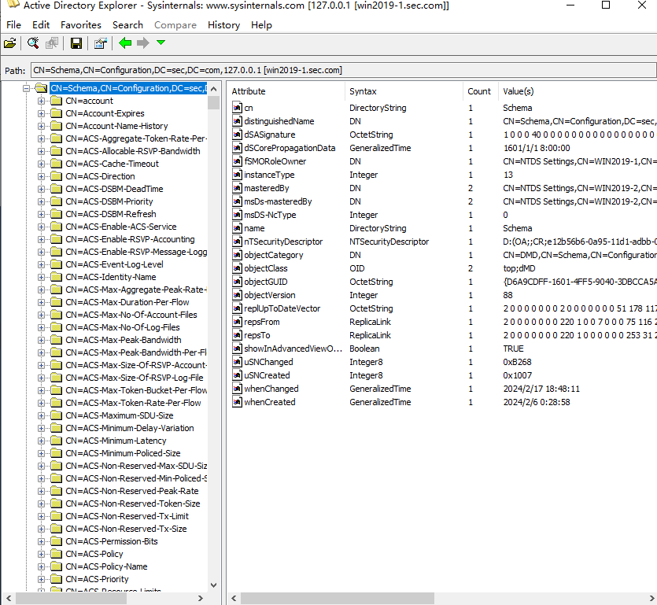This screenshot has width=657, height=605.
Task: Expand the CN=ACS-Direction tree node
Action: [42, 176]
